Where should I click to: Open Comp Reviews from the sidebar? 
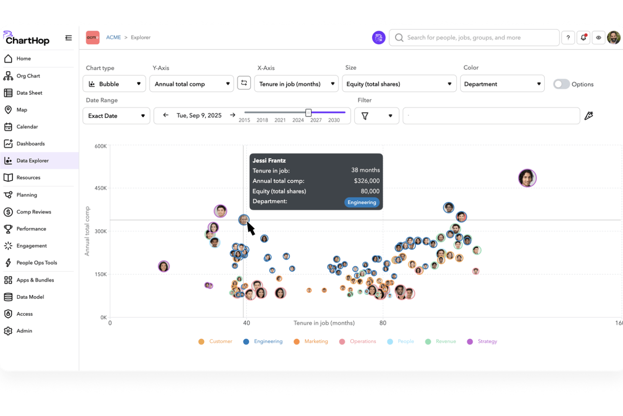point(34,212)
